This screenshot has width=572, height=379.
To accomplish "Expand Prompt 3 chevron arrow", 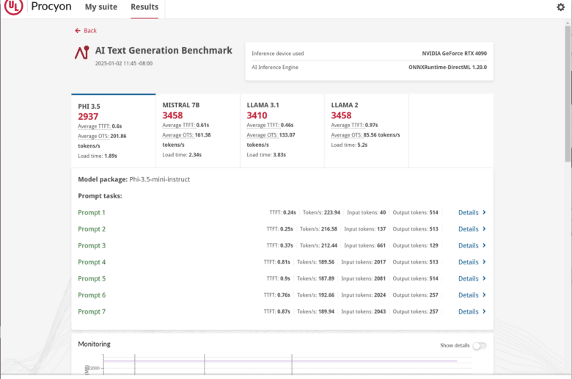I will [484, 245].
